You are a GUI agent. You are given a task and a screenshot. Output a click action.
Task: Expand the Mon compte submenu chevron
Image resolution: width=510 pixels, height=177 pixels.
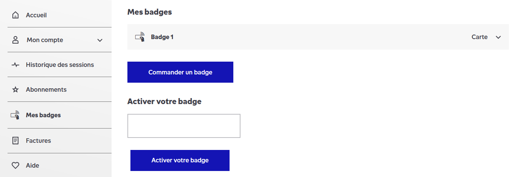[x=100, y=40]
